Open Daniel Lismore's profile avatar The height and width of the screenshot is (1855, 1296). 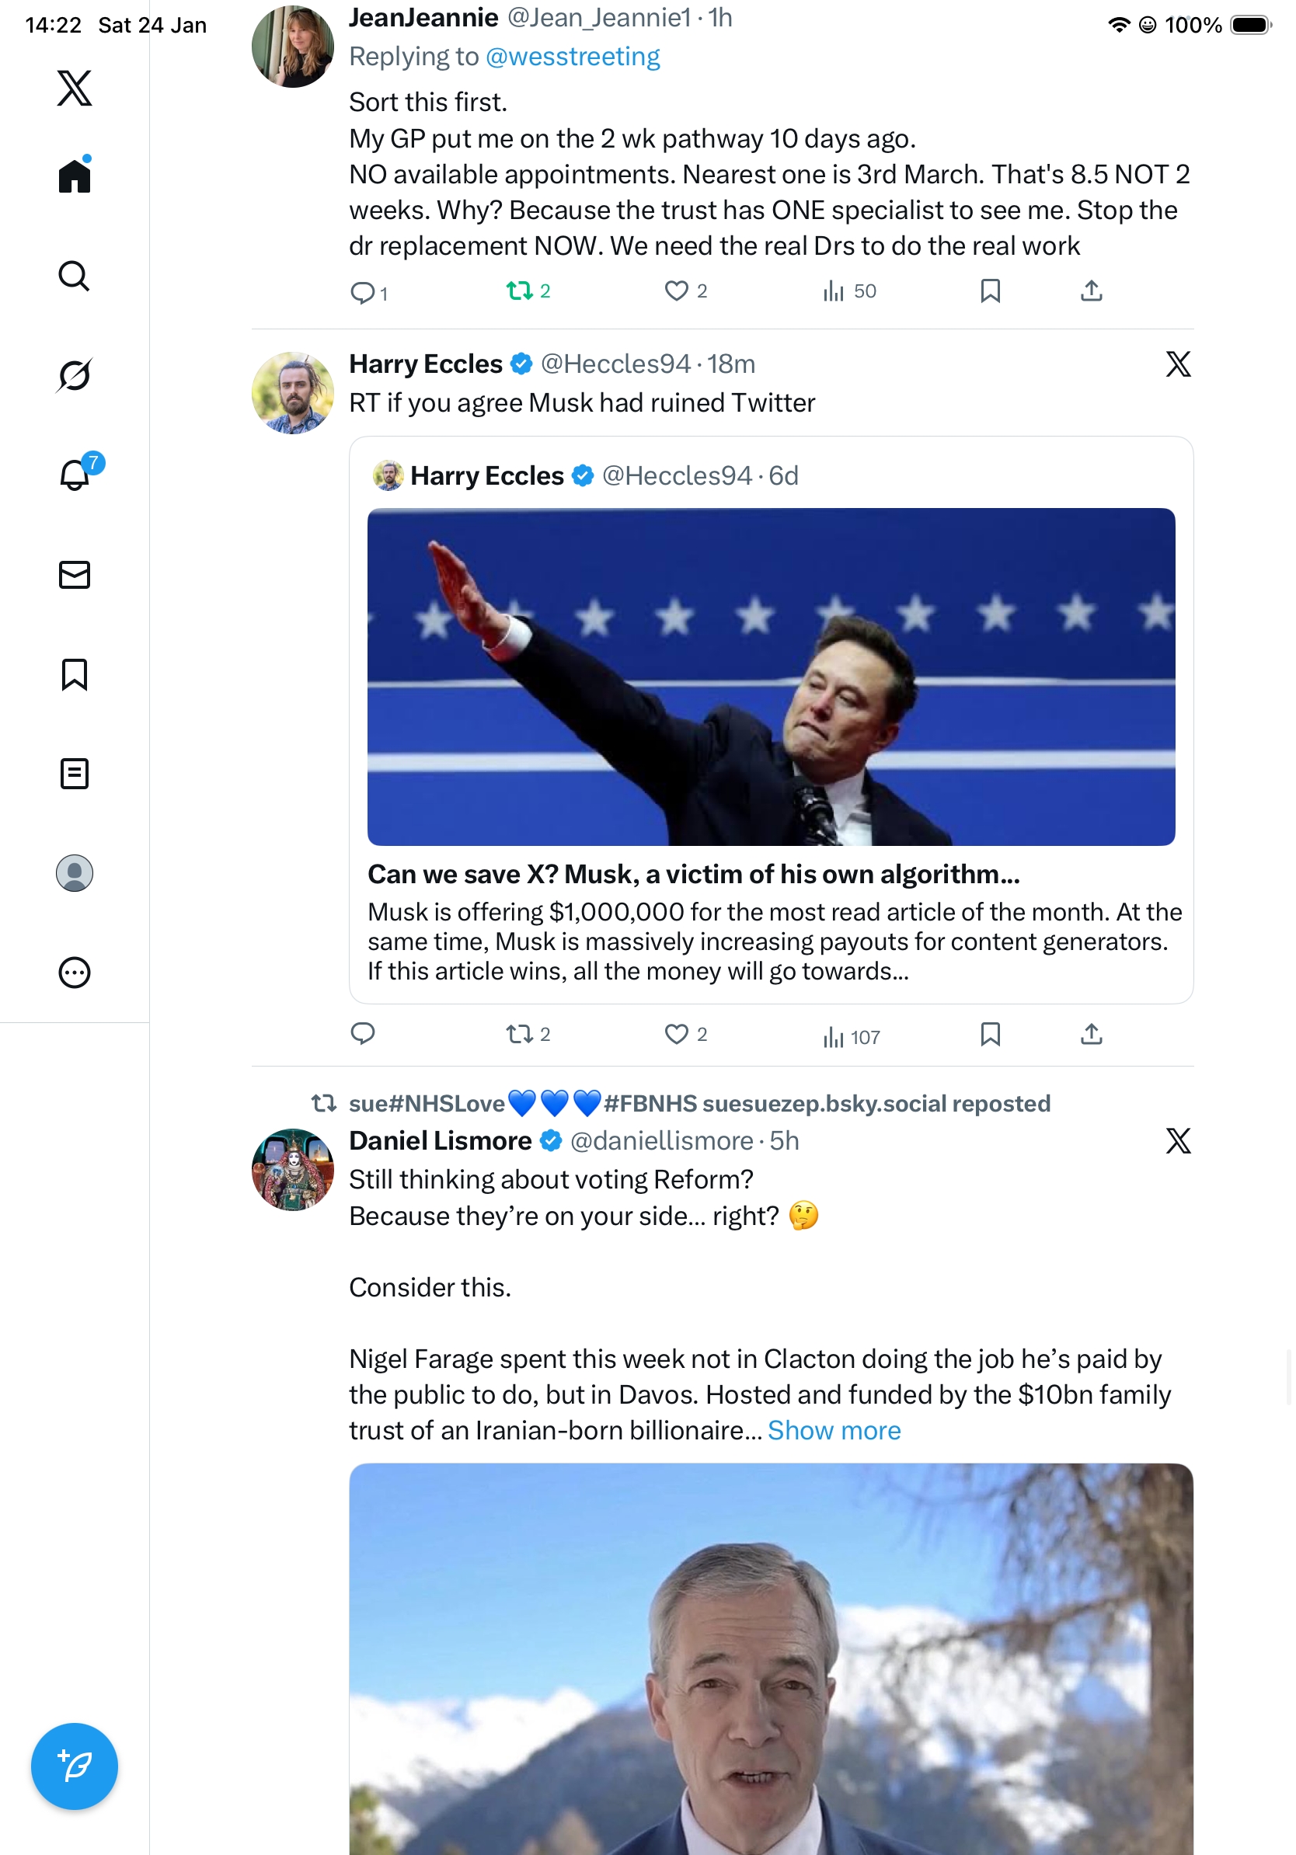click(x=292, y=1169)
